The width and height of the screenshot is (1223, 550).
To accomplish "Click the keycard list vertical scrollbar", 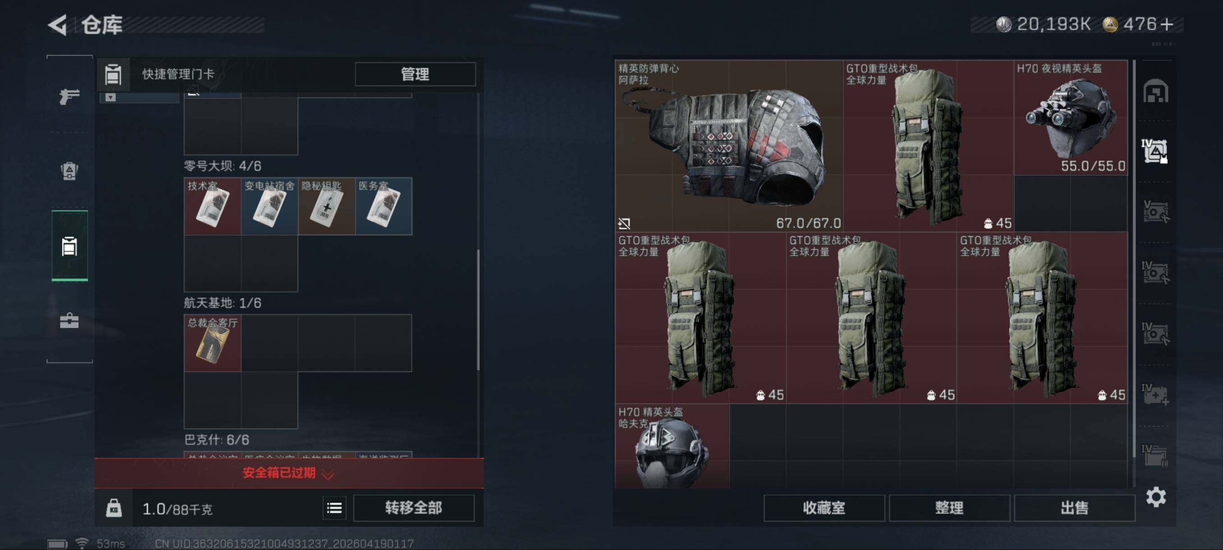I will click(478, 309).
